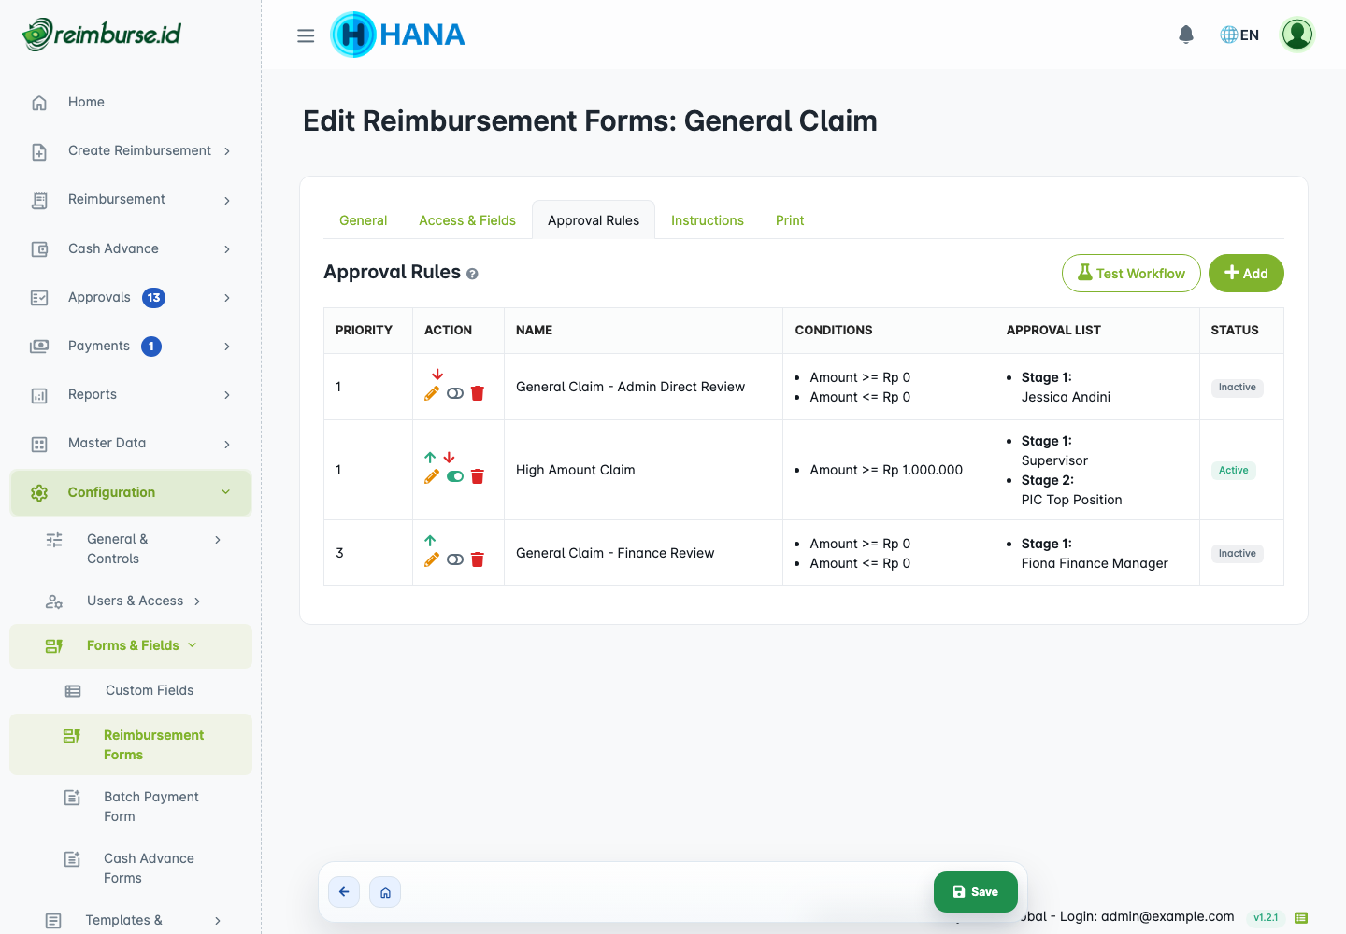Go back with the arrow button
Screen dimensions: 1346x934
click(x=344, y=892)
